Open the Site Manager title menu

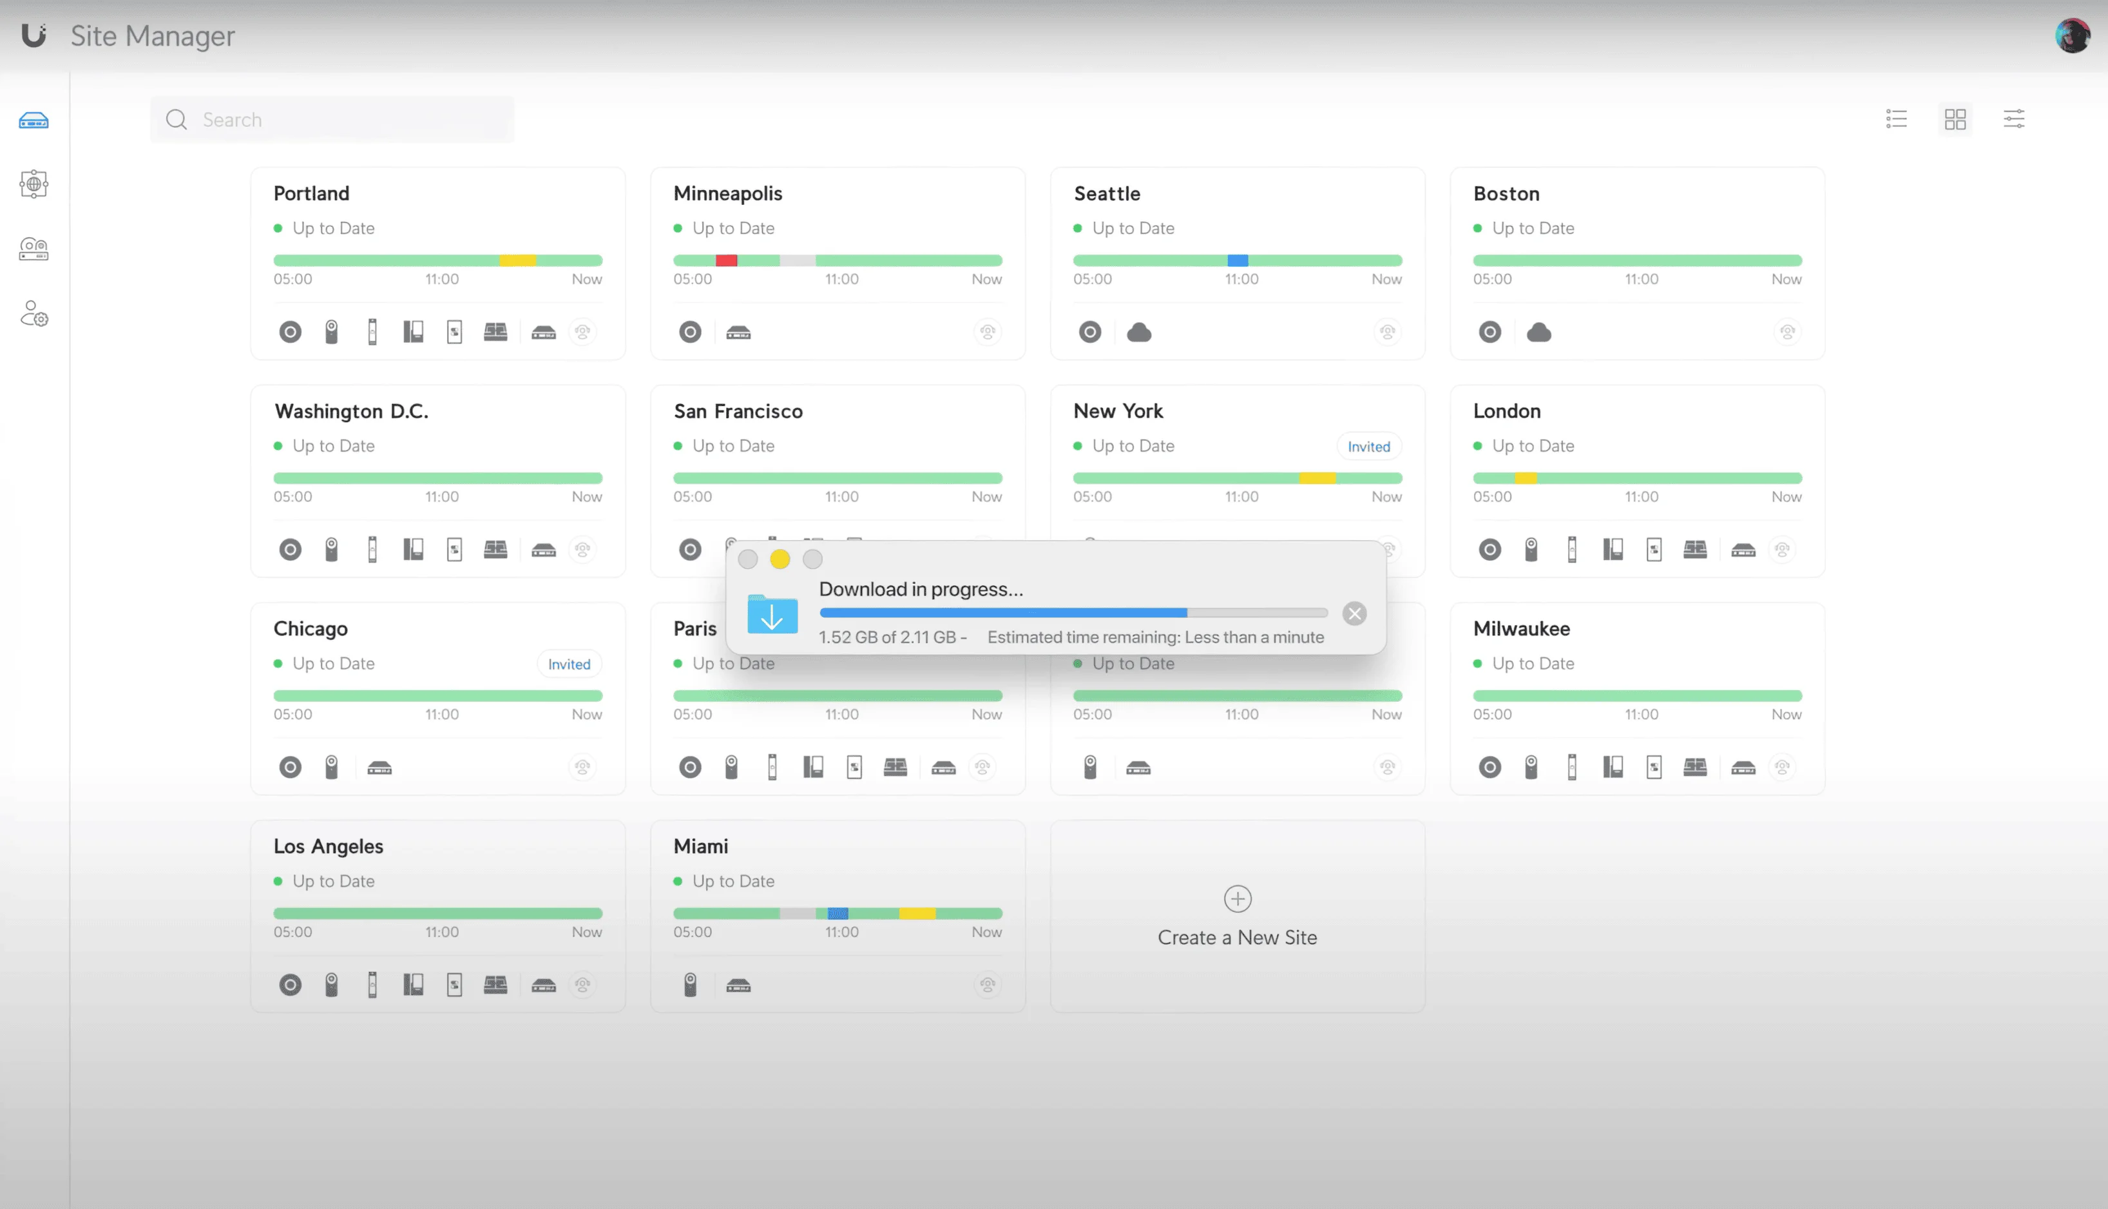pyautogui.click(x=152, y=35)
